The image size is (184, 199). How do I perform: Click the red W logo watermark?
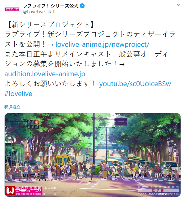10,191
